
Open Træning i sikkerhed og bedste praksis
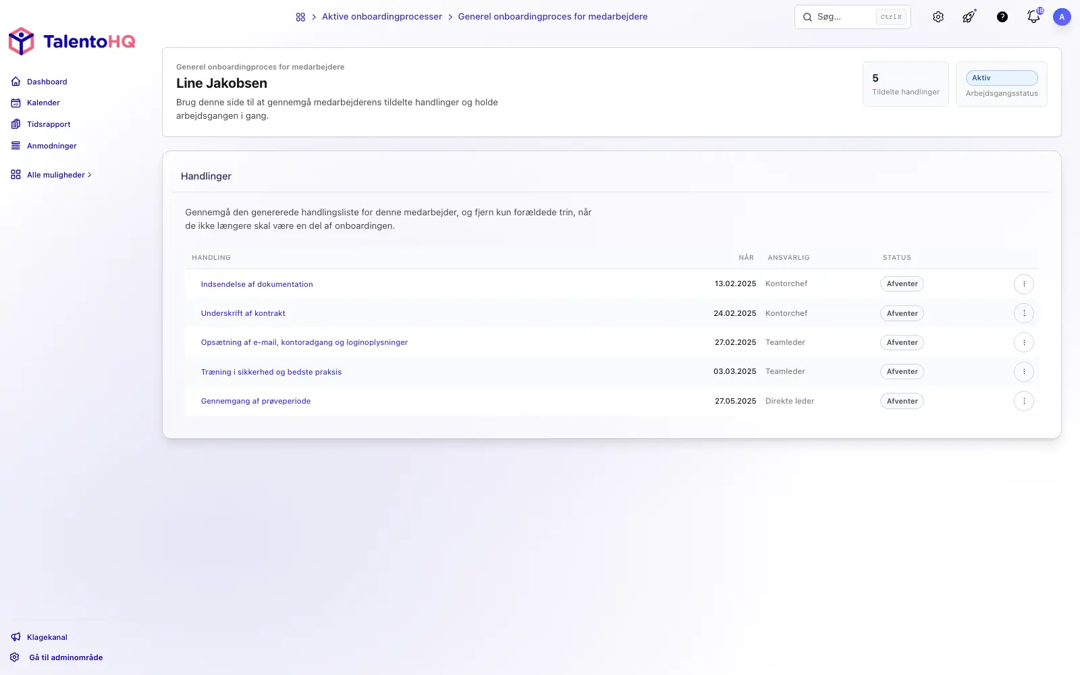pos(271,372)
